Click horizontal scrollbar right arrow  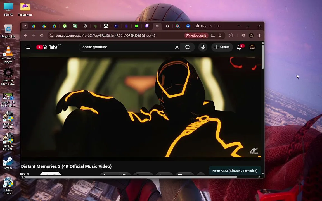[259, 177]
